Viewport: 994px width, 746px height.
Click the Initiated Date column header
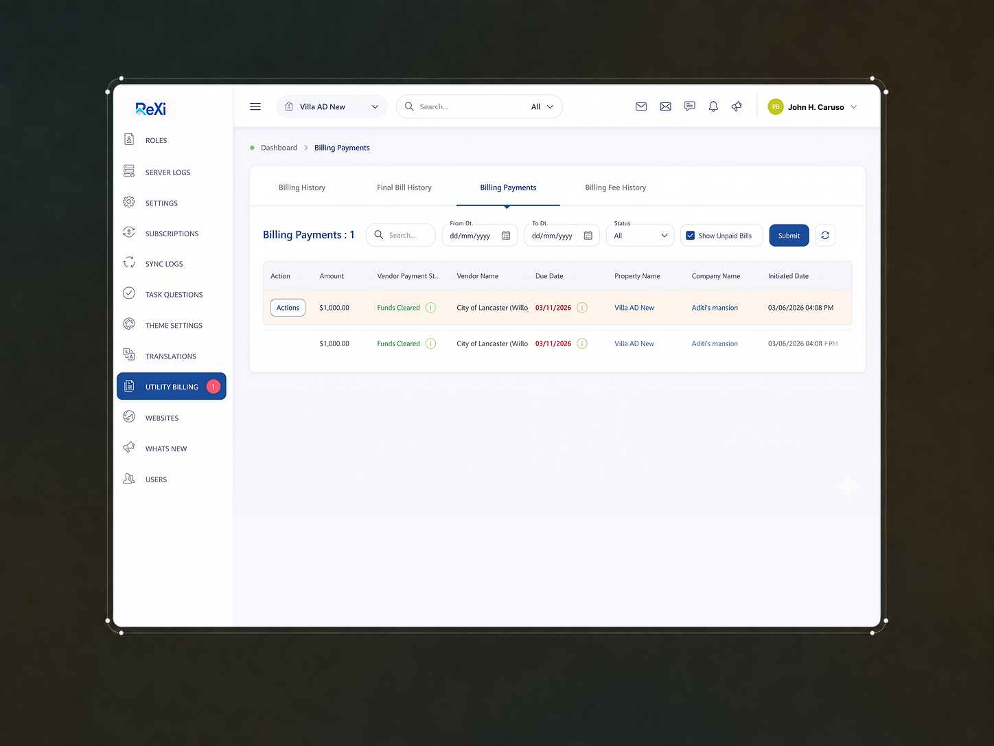(x=788, y=276)
